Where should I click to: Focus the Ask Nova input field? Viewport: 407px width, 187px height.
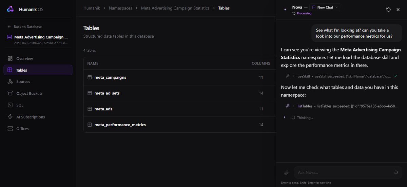[x=348, y=172]
